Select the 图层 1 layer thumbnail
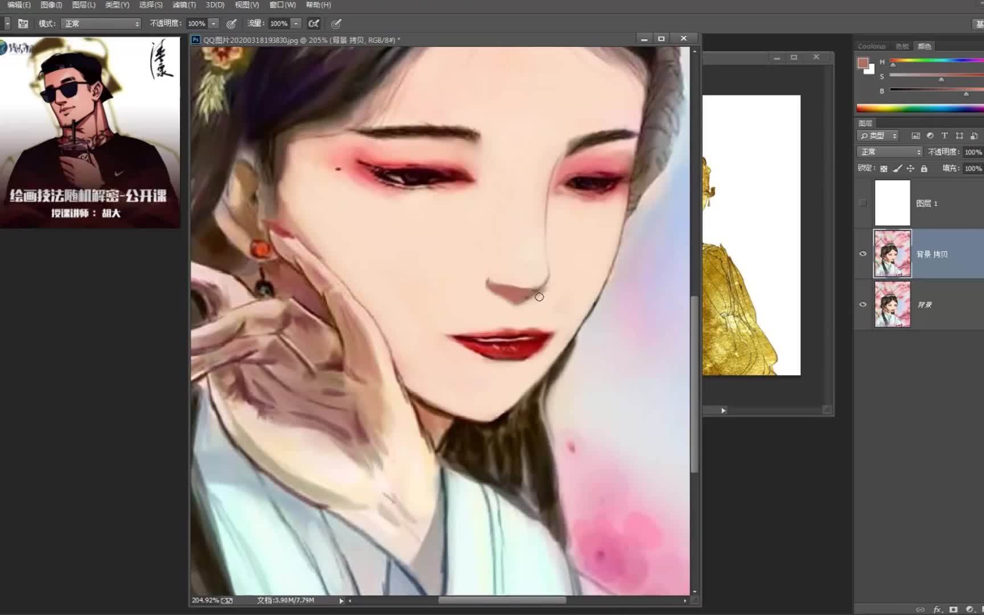Screen dimensions: 984x615 tap(892, 203)
